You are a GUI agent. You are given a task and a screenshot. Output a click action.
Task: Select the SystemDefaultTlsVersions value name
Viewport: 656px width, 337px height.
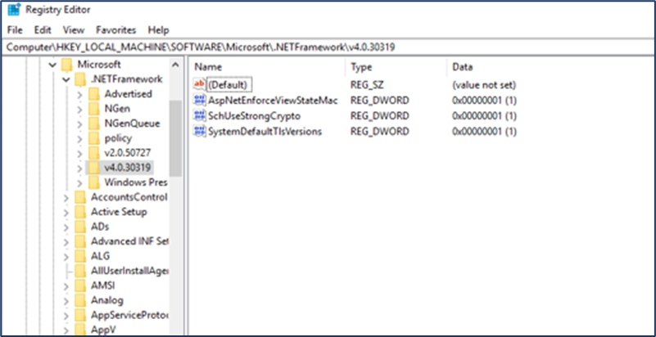(265, 132)
